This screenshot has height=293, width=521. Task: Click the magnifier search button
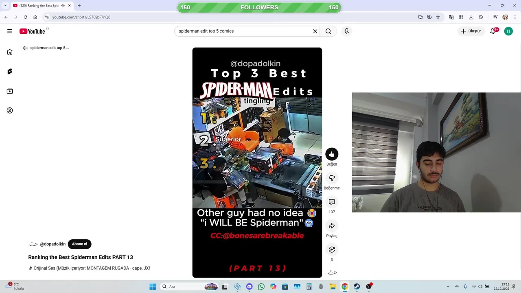[328, 31]
